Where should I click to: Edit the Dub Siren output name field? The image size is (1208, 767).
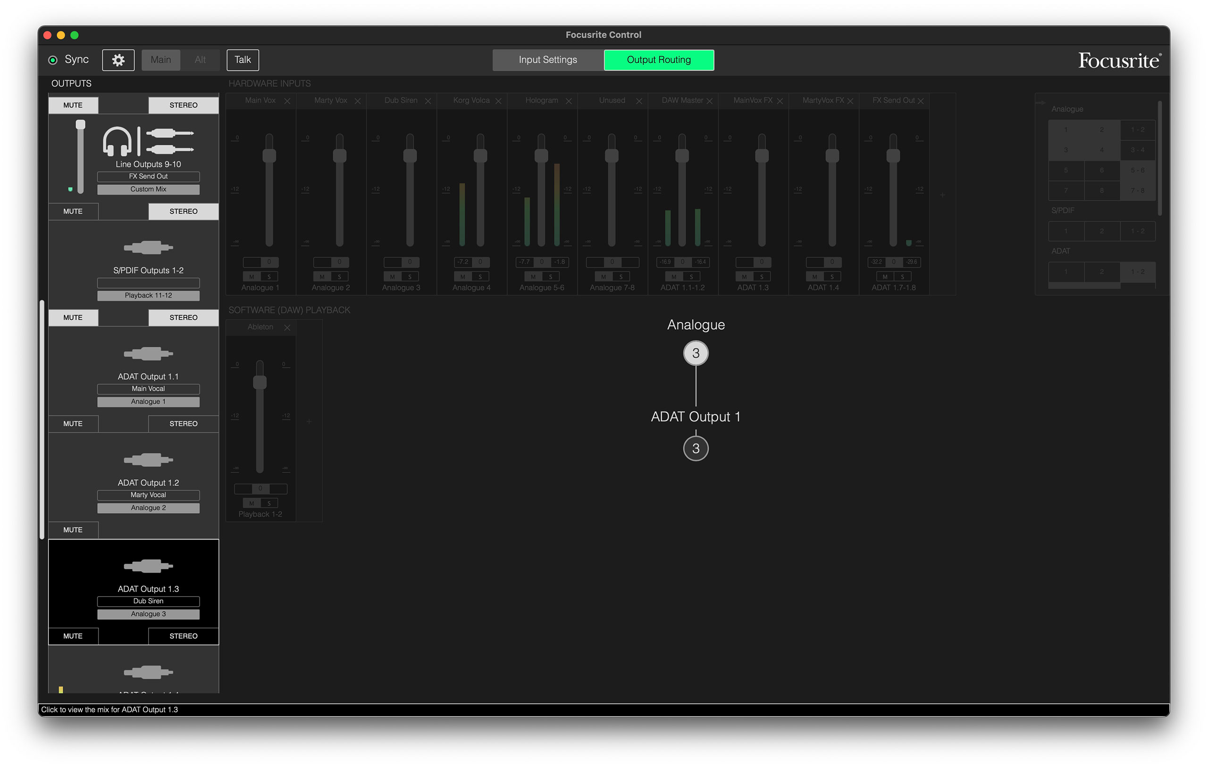[149, 601]
